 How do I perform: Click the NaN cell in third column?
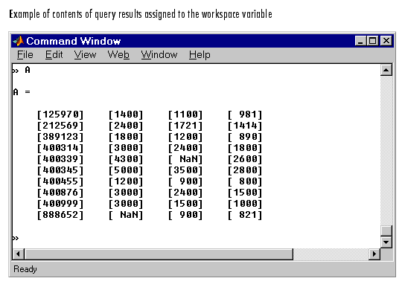(185, 159)
